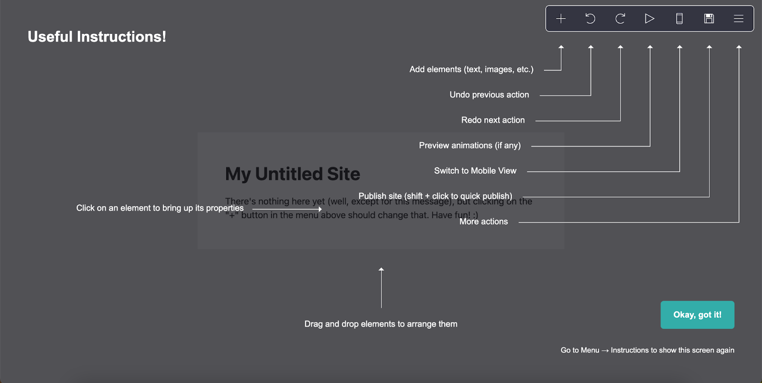Open the Publish site save icon
762x383 pixels.
pyautogui.click(x=709, y=19)
